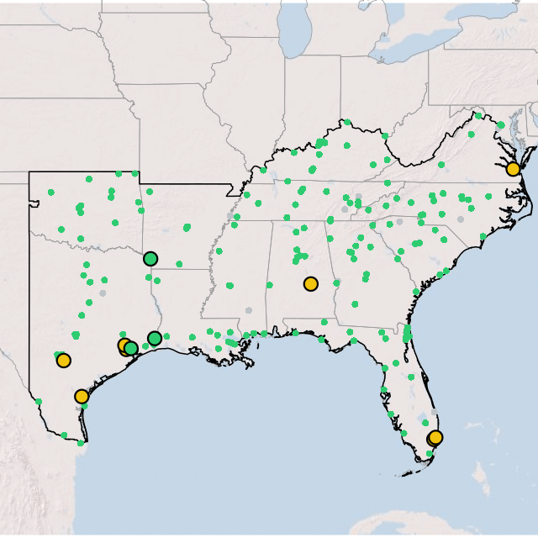
Task: Pick the yellow marker partly behind Houston's green marker
Action: point(124,345)
